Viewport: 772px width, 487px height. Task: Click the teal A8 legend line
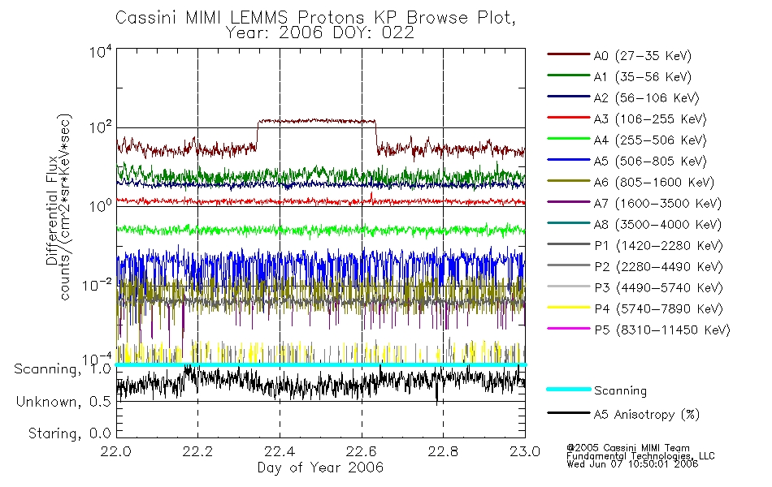coord(569,223)
